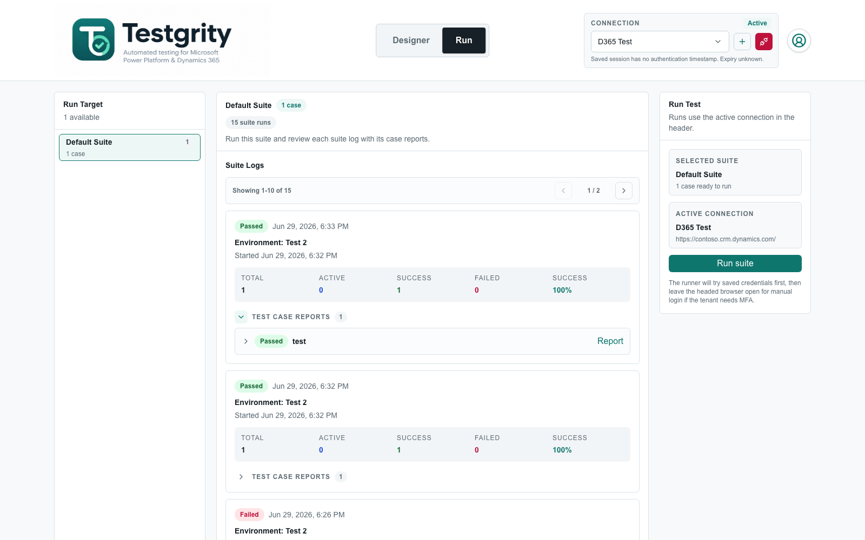
Task: Click the Failed count 0 in first log
Action: [477, 290]
